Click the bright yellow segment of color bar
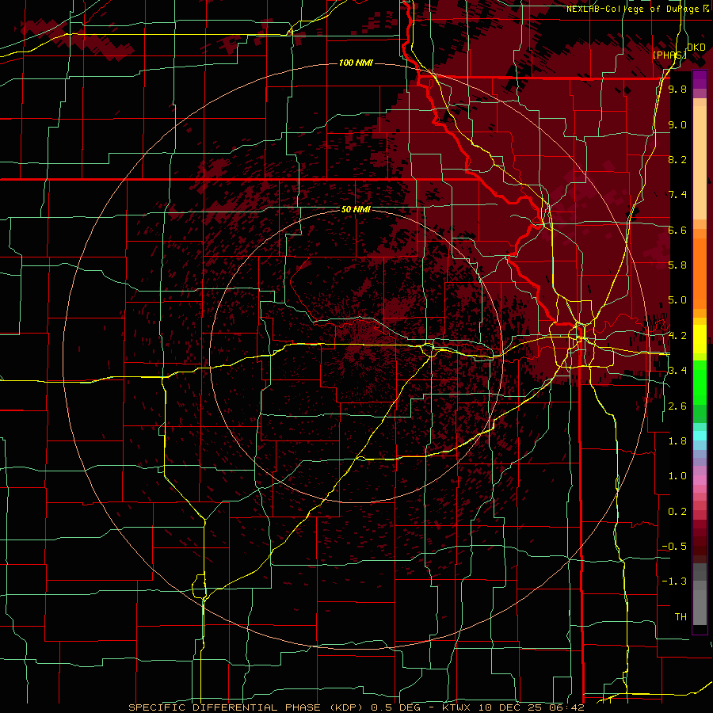 [700, 339]
